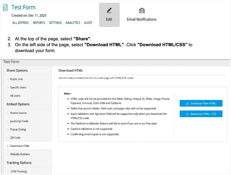Click the arrow beside QR Code

(x=8, y=138)
